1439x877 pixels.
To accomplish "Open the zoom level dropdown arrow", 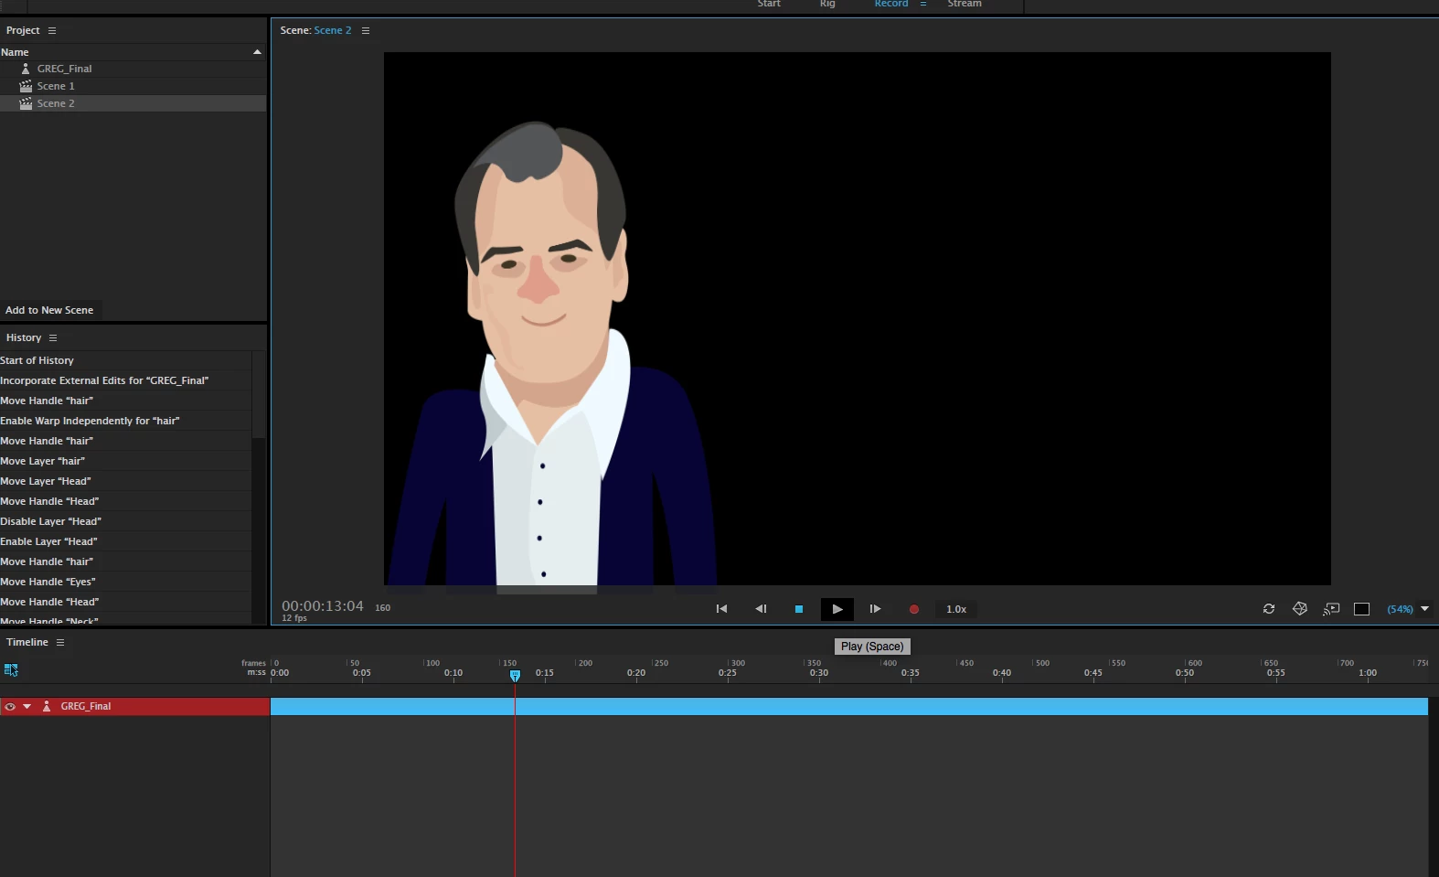I will (1424, 609).
